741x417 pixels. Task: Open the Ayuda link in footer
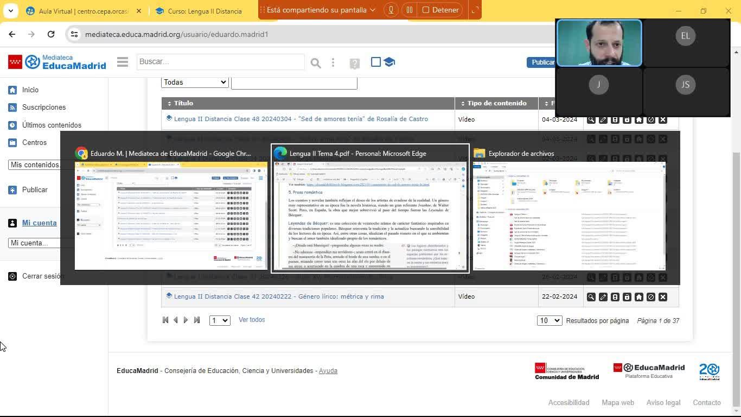coord(328,371)
